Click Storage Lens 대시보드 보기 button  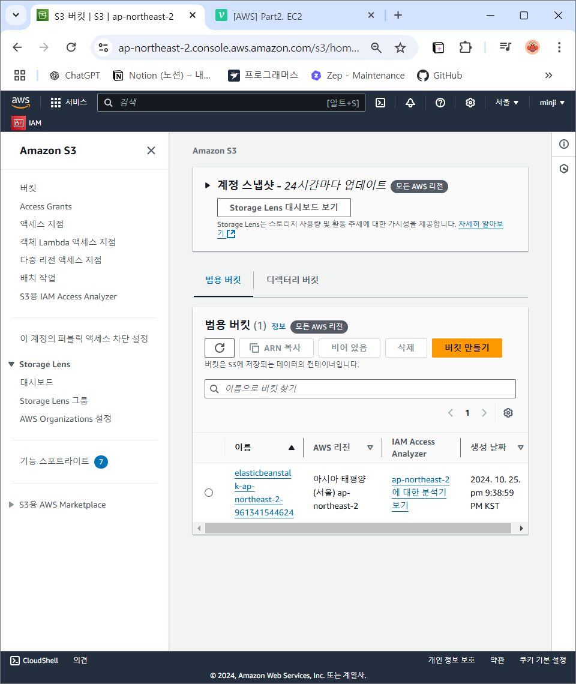point(284,208)
